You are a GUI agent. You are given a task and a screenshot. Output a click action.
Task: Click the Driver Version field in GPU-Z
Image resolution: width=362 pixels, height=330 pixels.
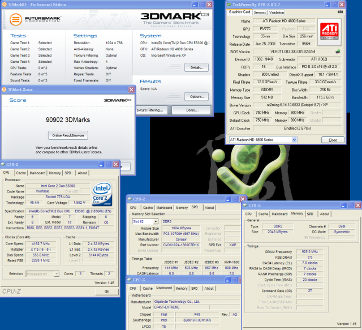(x=297, y=105)
